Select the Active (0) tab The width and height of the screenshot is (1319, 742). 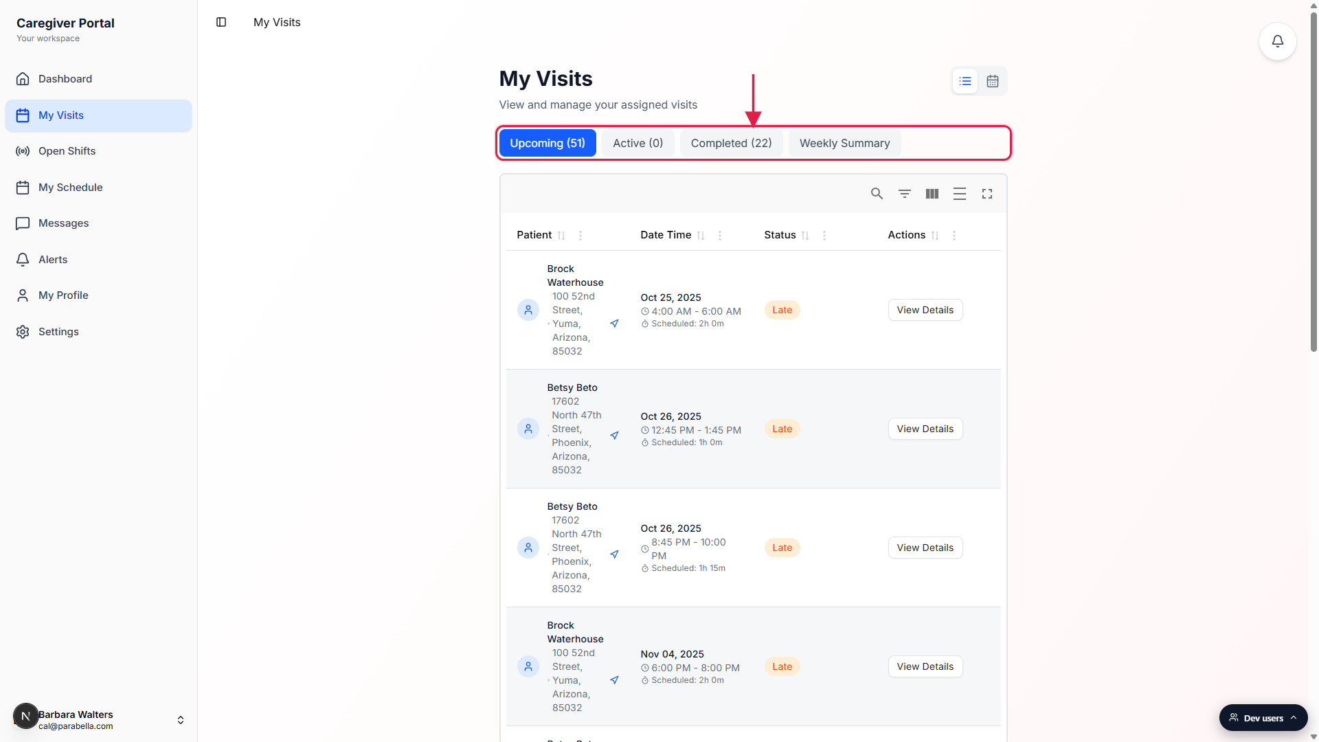pos(638,143)
